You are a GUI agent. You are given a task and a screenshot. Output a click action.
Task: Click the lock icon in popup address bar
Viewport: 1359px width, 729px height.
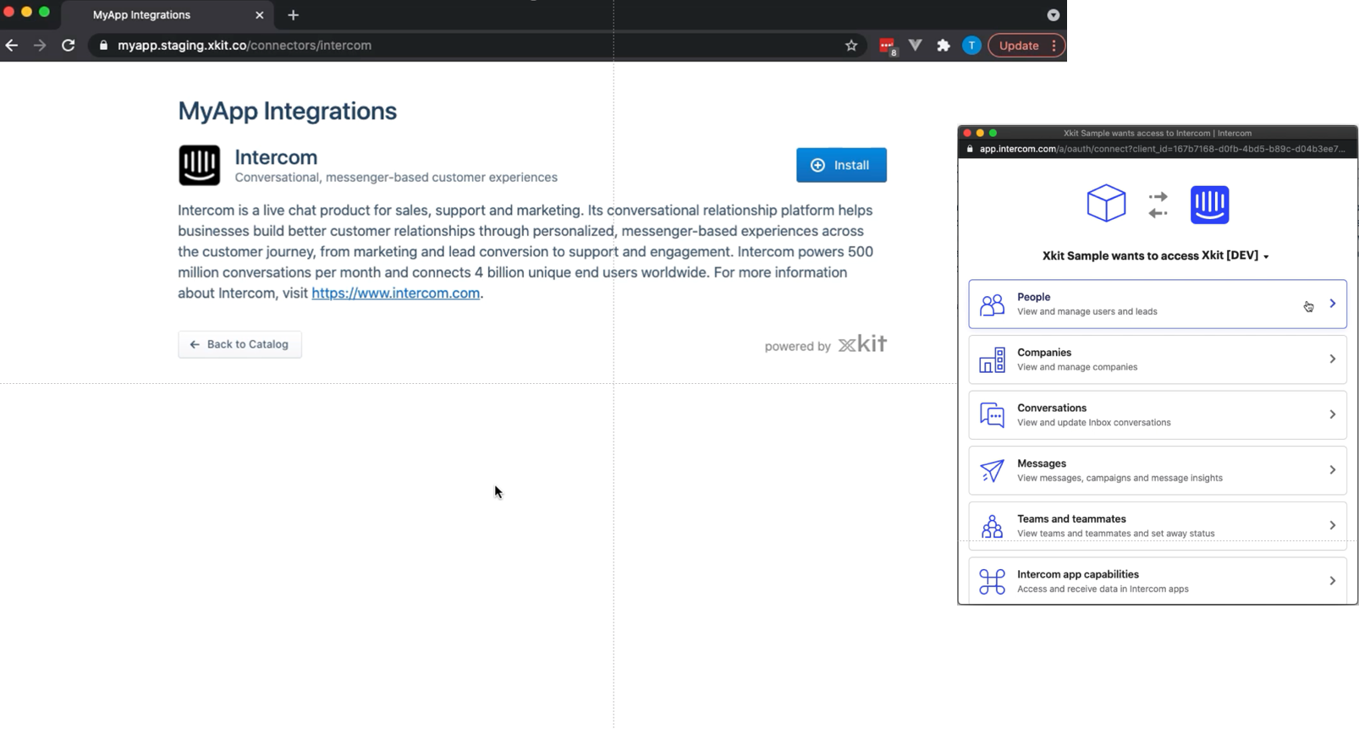[970, 149]
